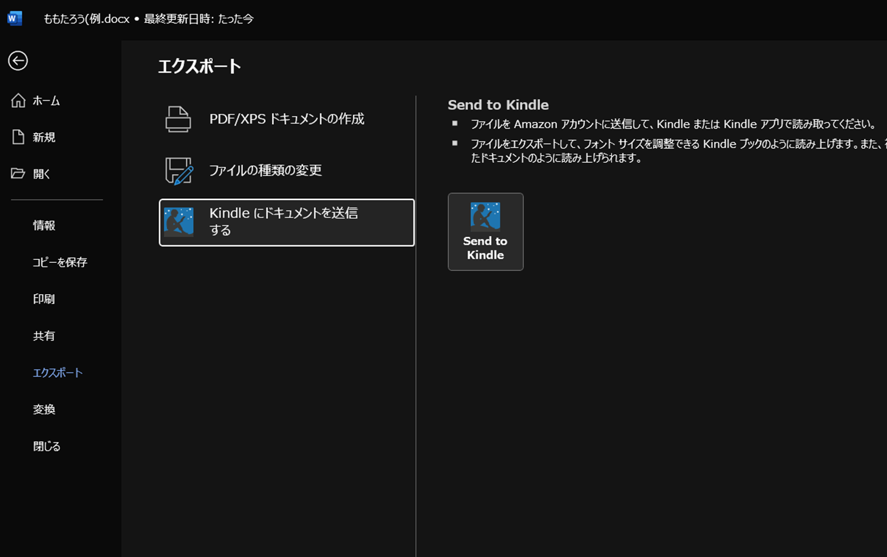Open the 情報 page
This screenshot has width=887, height=557.
coord(44,225)
